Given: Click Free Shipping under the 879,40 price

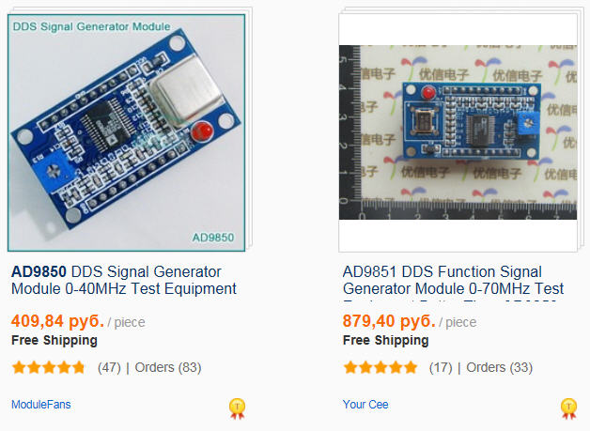Looking at the screenshot, I should tap(386, 340).
